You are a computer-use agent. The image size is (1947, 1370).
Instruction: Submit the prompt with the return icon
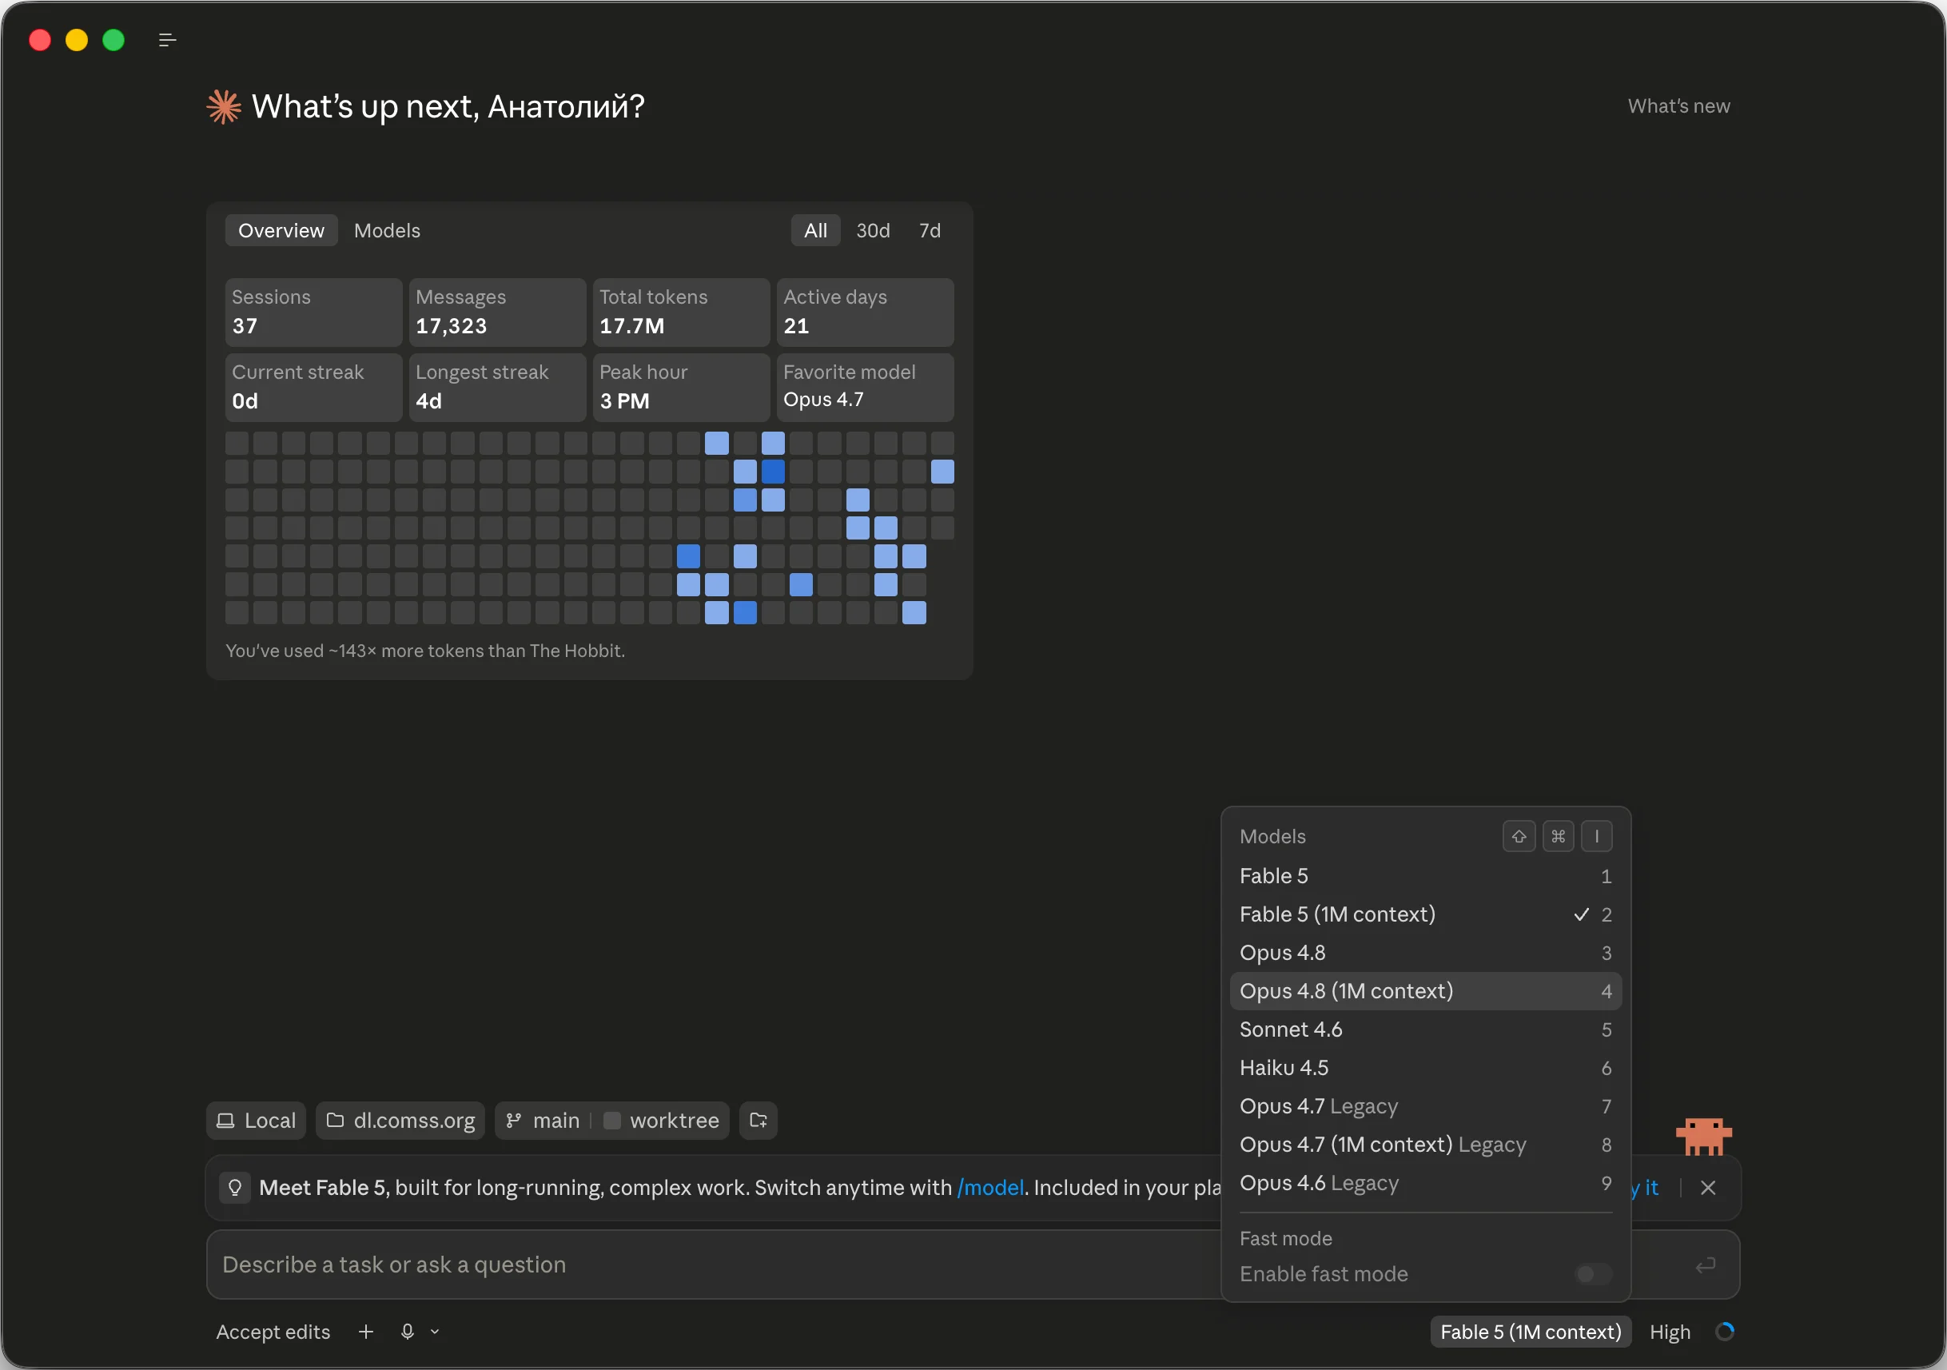point(1706,1265)
